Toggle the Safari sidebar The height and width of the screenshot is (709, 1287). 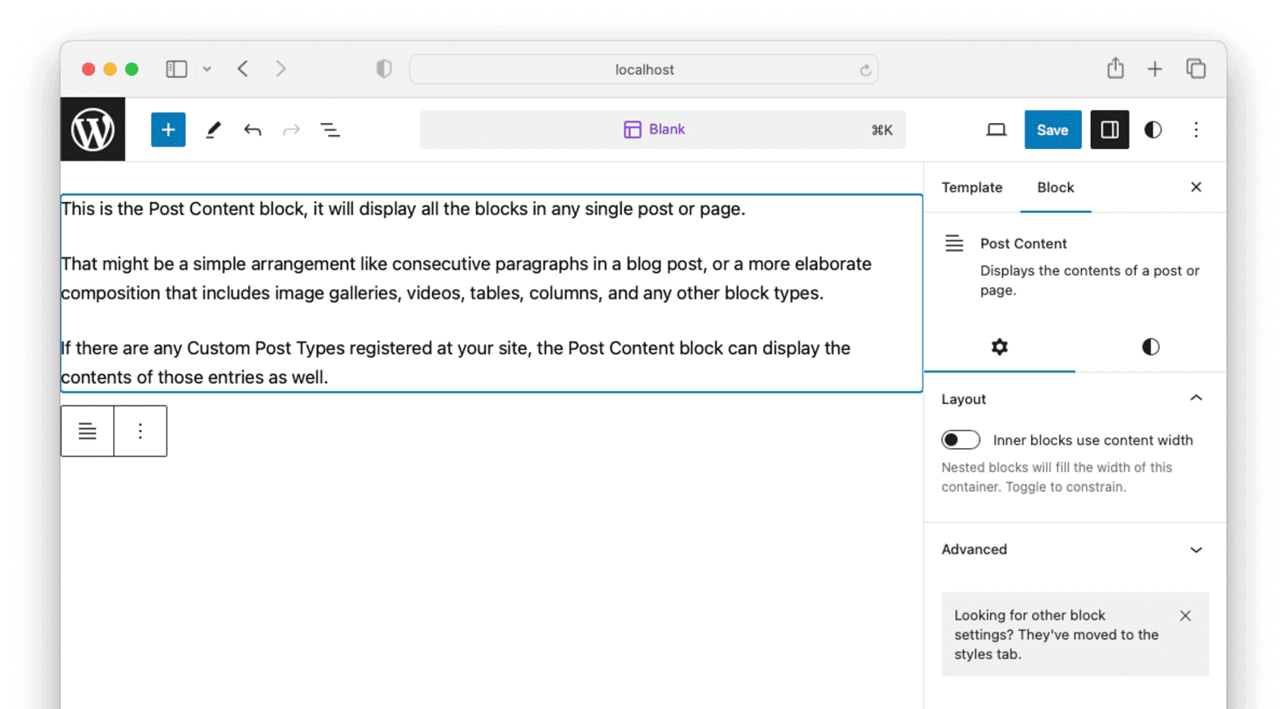[176, 69]
